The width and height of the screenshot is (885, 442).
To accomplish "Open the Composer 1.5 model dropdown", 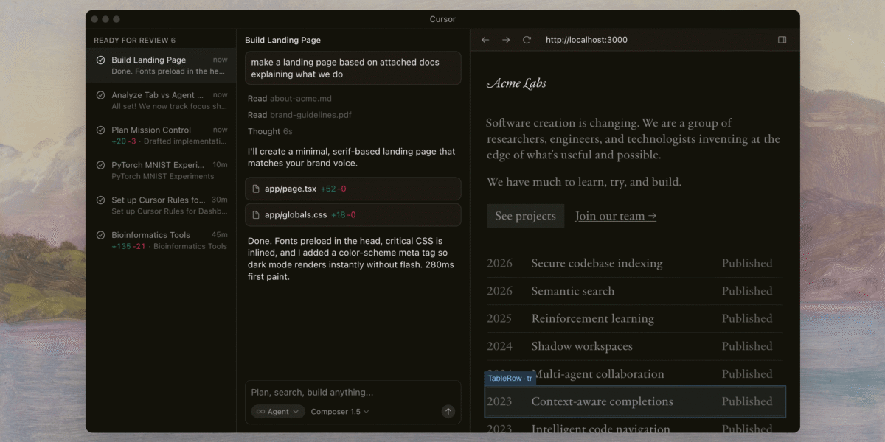I will coord(340,412).
